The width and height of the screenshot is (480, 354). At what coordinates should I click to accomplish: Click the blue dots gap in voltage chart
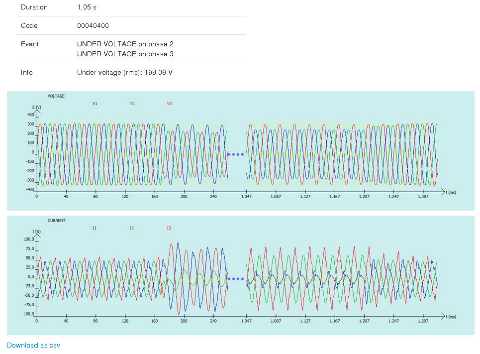(x=236, y=154)
